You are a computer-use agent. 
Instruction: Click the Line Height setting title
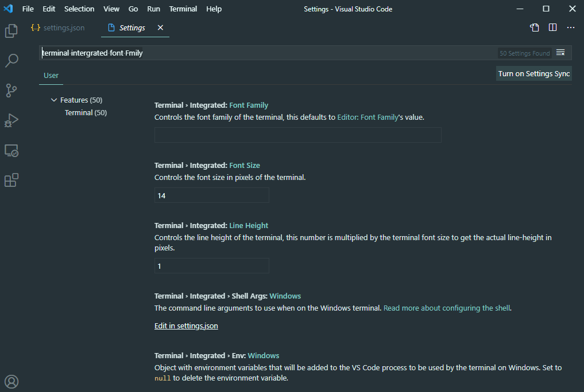pyautogui.click(x=211, y=226)
